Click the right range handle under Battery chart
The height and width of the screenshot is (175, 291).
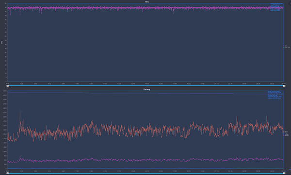click(284, 173)
